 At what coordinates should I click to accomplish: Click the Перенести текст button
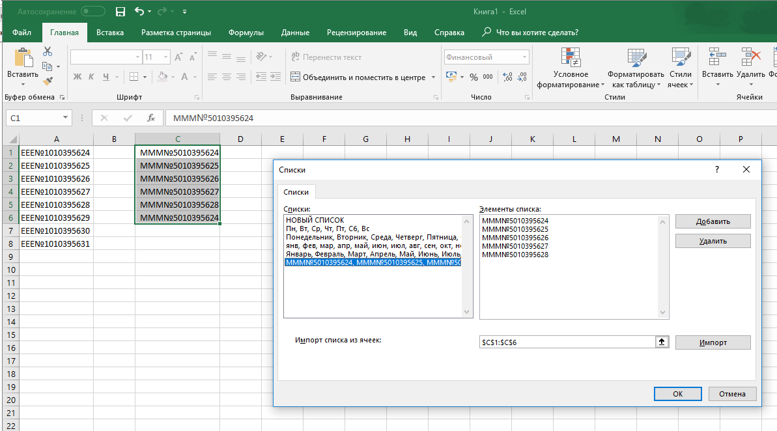point(326,57)
